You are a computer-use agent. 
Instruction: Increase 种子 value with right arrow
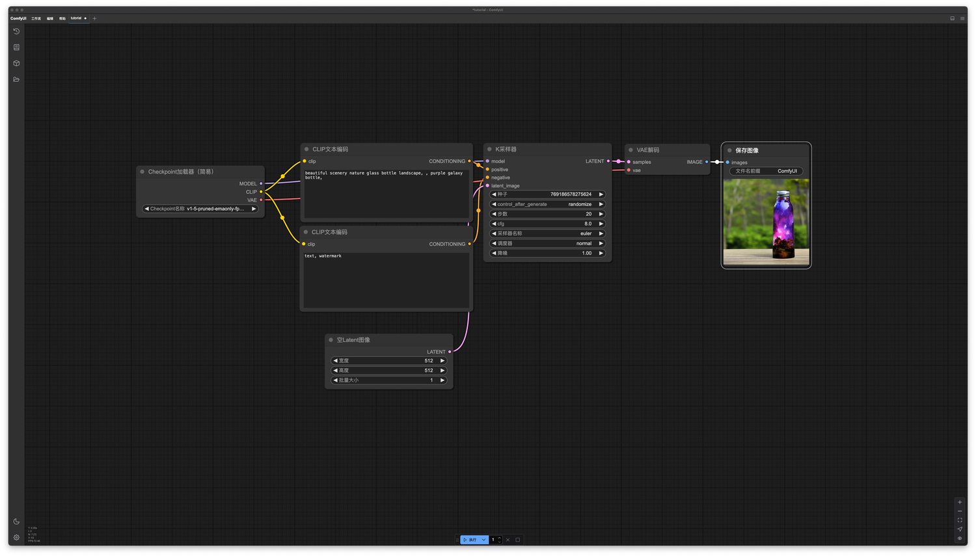(601, 194)
